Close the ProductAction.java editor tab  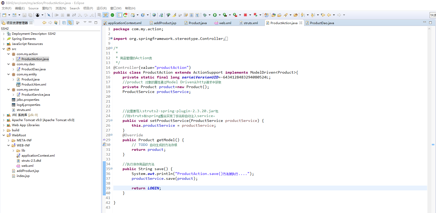[x=301, y=23]
